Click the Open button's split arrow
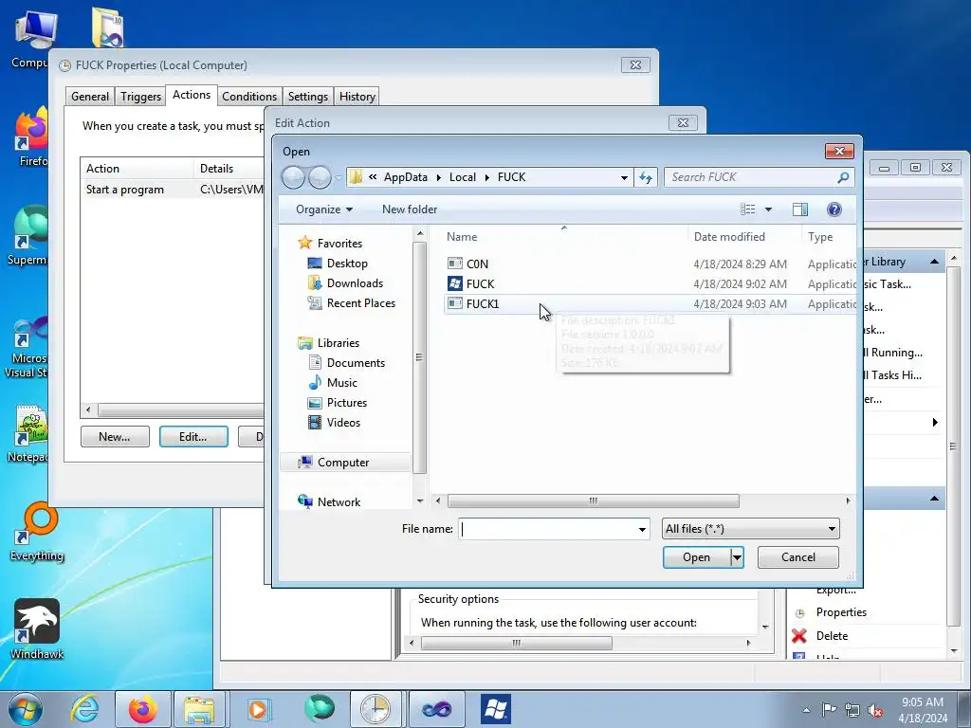This screenshot has width=971, height=728. tap(737, 557)
